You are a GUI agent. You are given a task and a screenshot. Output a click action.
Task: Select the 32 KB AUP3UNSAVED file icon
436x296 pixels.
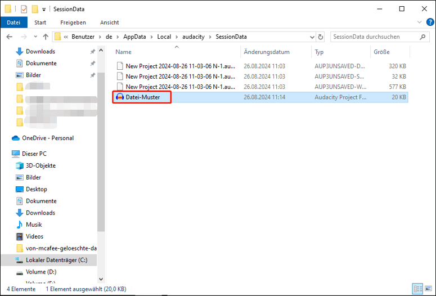(x=120, y=76)
